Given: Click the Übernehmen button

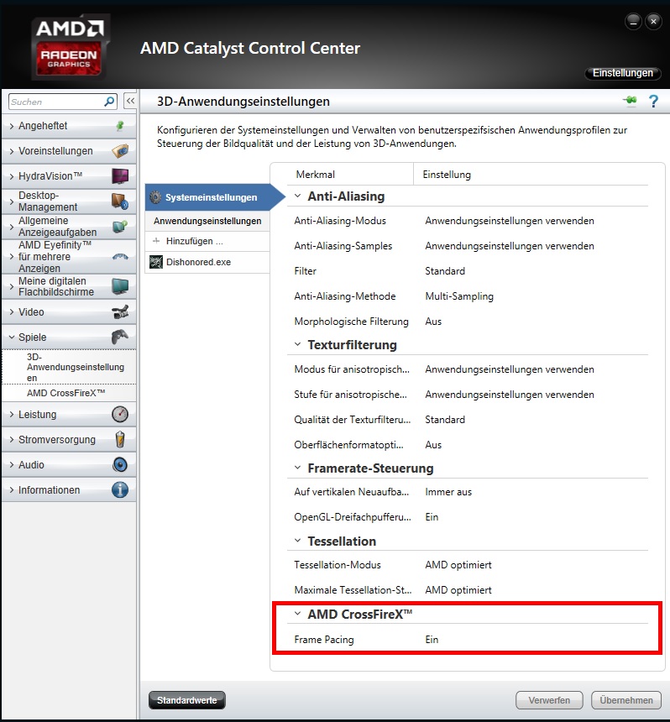Looking at the screenshot, I should pos(626,700).
